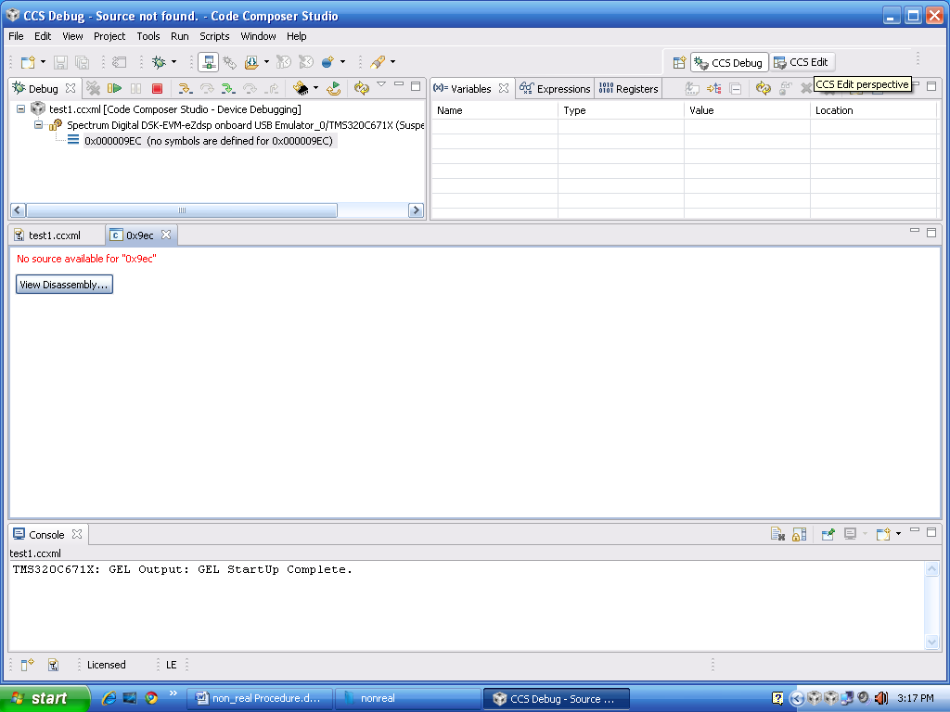Screen dimensions: 950x712
Task: Click the Debug view horizontal scroll left arrow
Action: (x=18, y=210)
